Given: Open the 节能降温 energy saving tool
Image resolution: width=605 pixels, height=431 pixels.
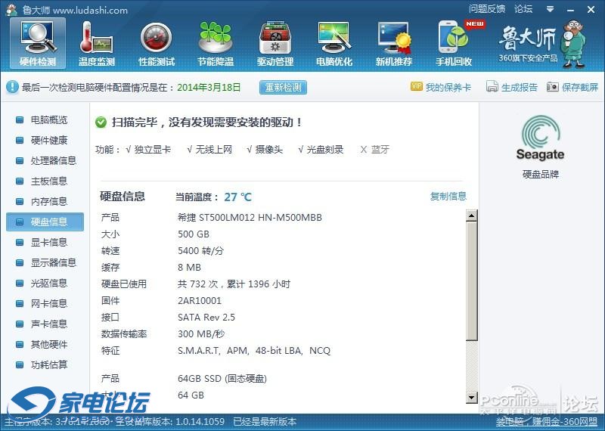Looking at the screenshot, I should pos(216,43).
